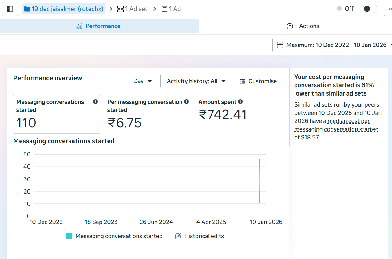Click the Messaging conversations started legend label
The height and width of the screenshot is (259, 392).
[119, 236]
